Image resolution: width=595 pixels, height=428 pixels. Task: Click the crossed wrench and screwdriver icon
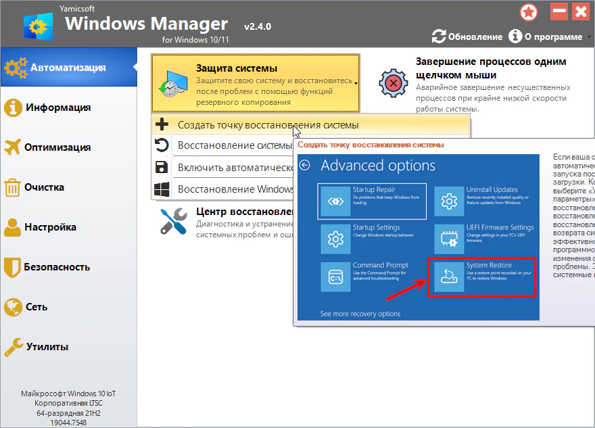click(173, 221)
